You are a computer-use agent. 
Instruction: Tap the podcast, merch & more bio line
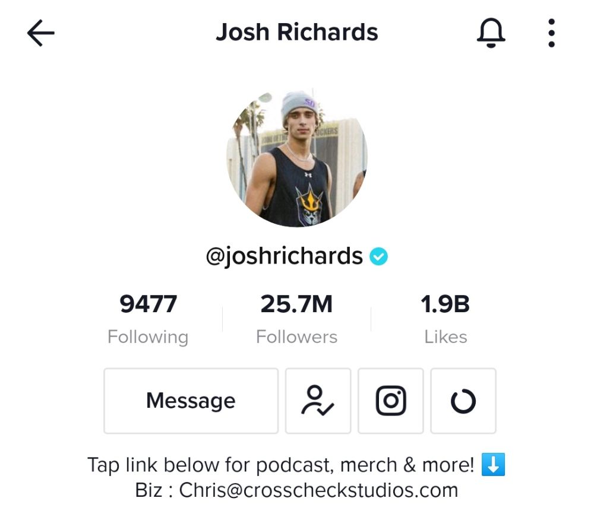tap(296, 465)
